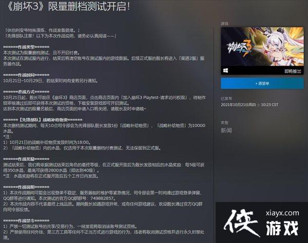Viewport: 308px width, 243px height.
Task: Click the +愿望单 wishlist button
Action: click(x=262, y=84)
